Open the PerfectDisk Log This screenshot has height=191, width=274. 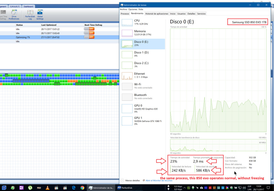pos(30,15)
